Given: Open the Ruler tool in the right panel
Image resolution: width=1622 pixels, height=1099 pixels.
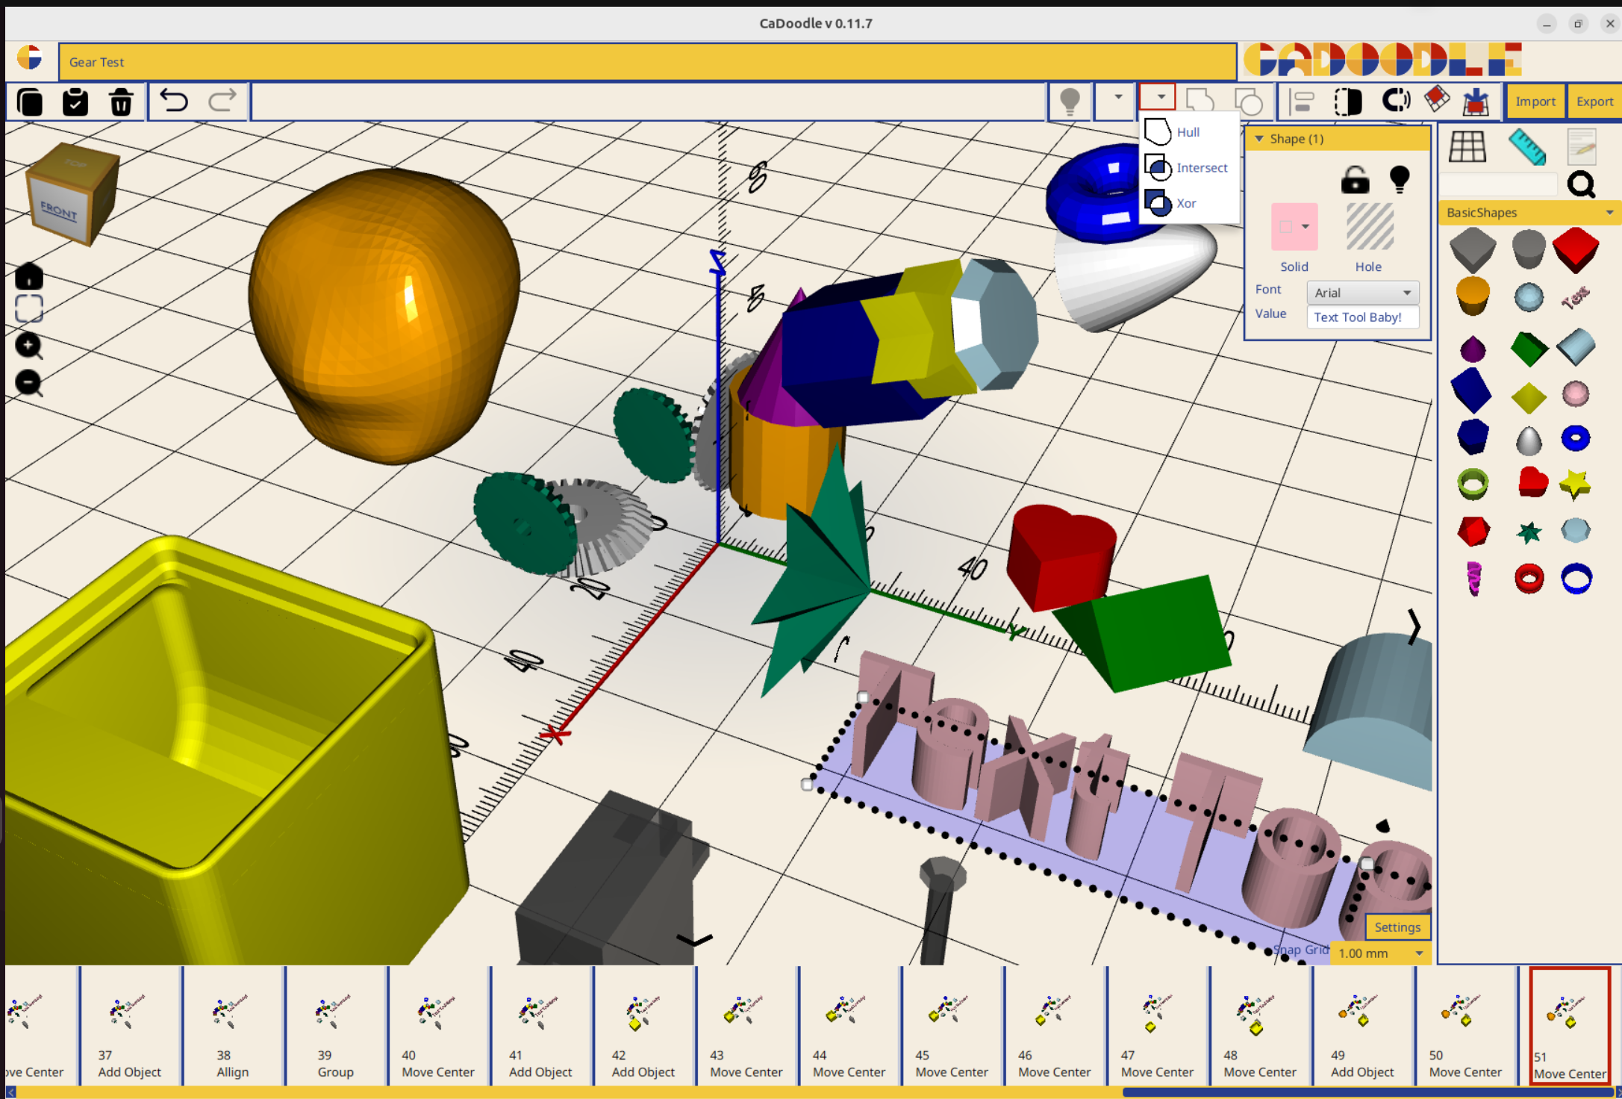Looking at the screenshot, I should [1528, 148].
